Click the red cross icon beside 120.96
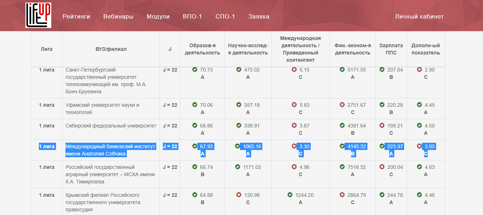The image size is (483, 215). (x=239, y=195)
